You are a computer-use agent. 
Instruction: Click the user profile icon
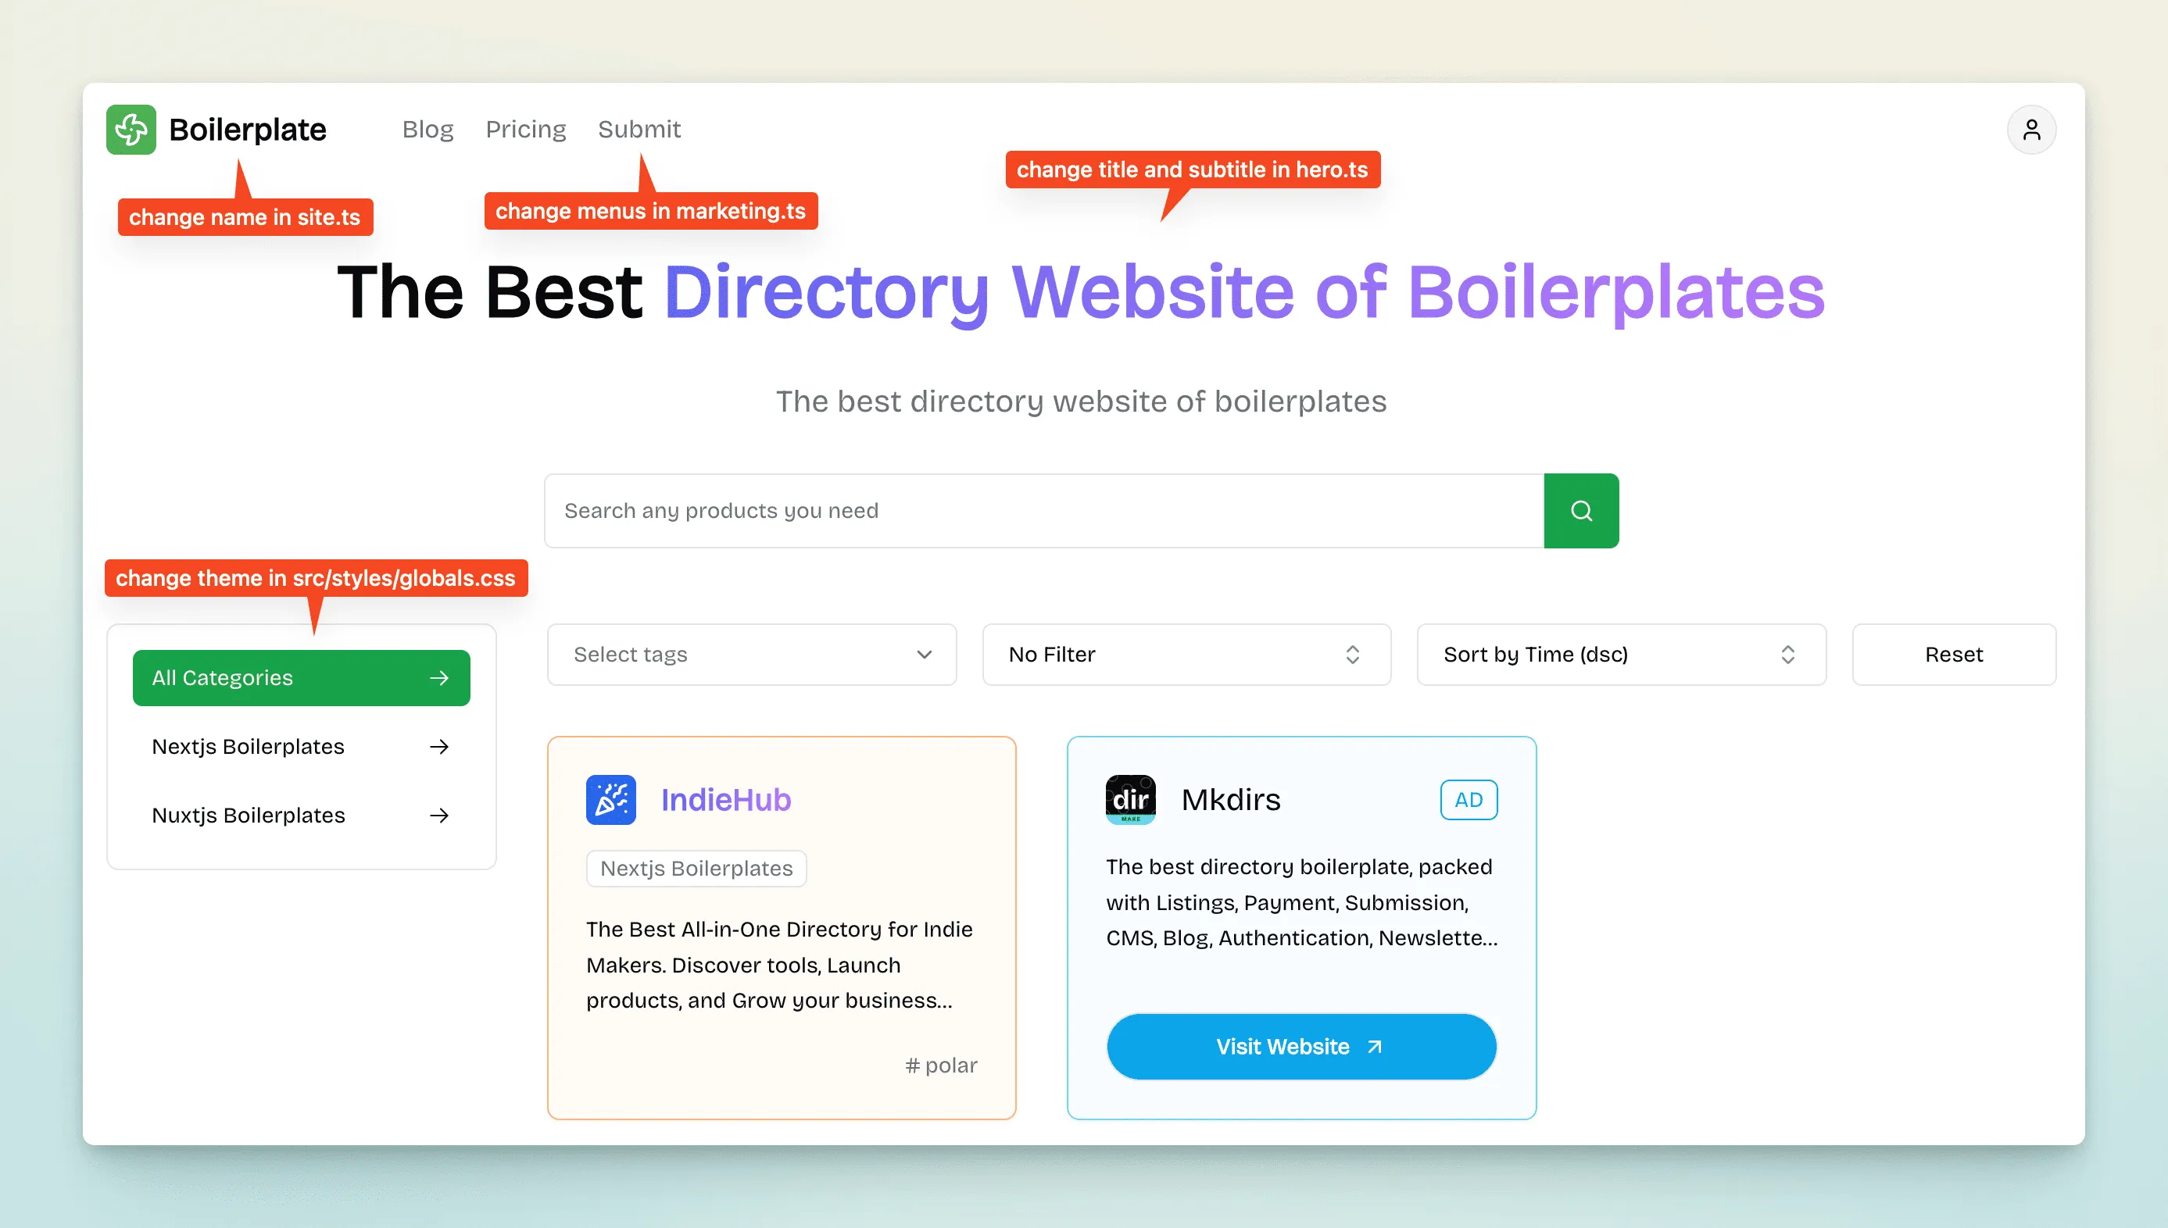(x=2030, y=130)
